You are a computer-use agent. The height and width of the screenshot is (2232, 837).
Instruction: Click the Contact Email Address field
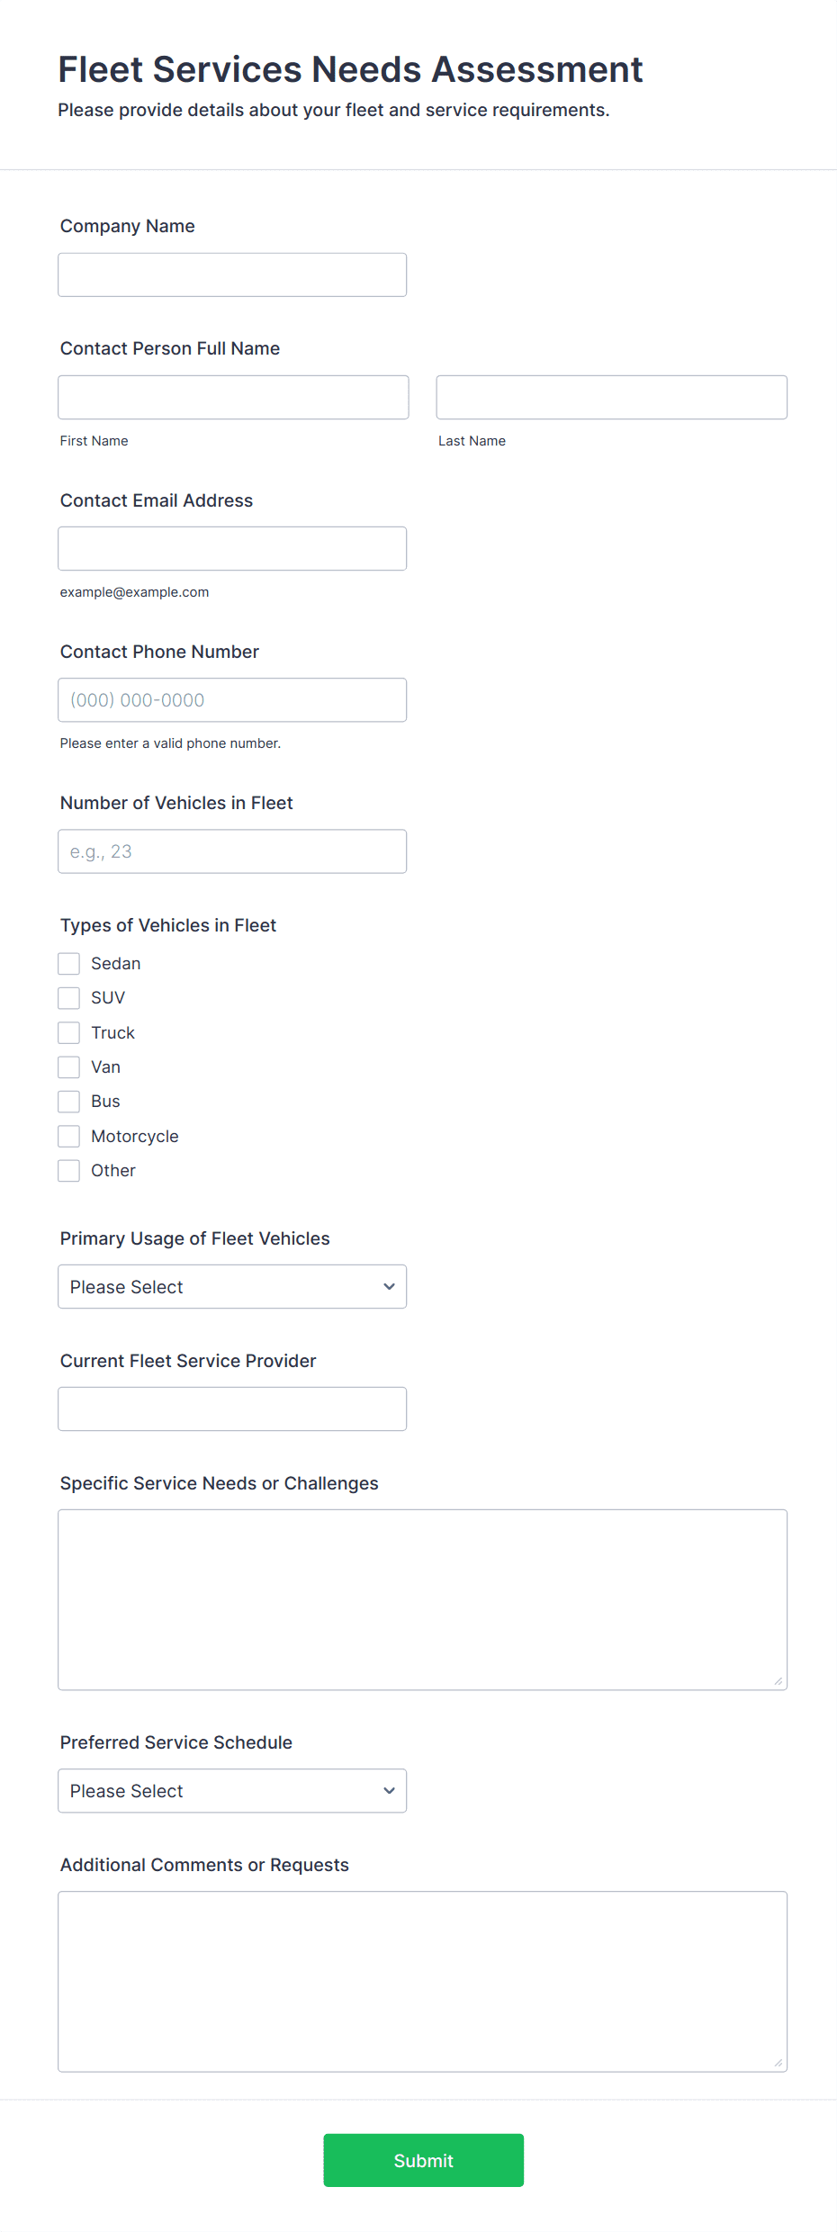231,547
